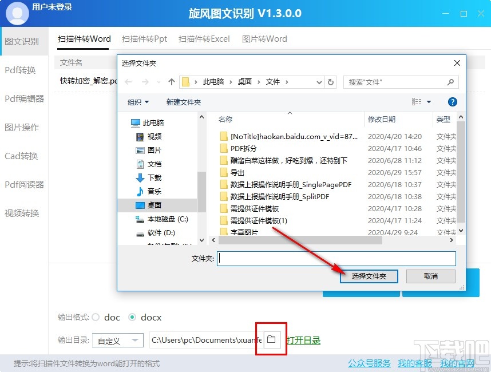Open the 组织 dropdown menu

click(x=138, y=101)
